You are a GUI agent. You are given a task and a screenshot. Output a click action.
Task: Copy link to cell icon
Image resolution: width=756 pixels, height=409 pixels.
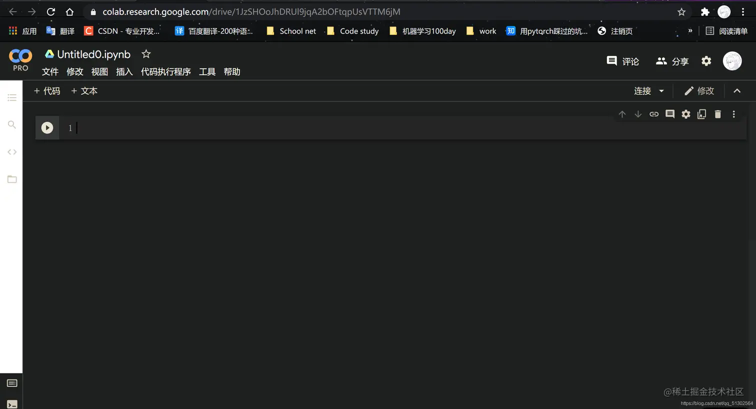click(654, 114)
